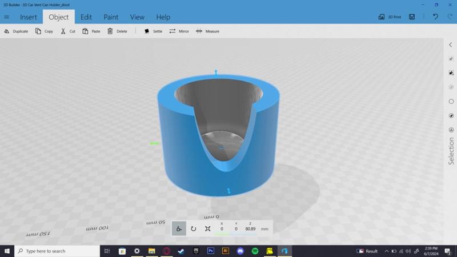Show hidden system tray icons
457x257 pixels.
[x=387, y=251]
